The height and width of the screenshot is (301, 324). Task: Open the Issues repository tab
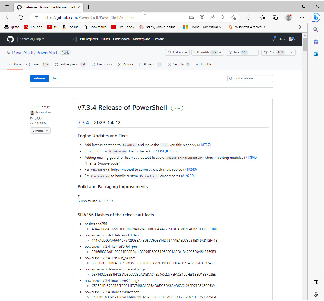pos(37,65)
